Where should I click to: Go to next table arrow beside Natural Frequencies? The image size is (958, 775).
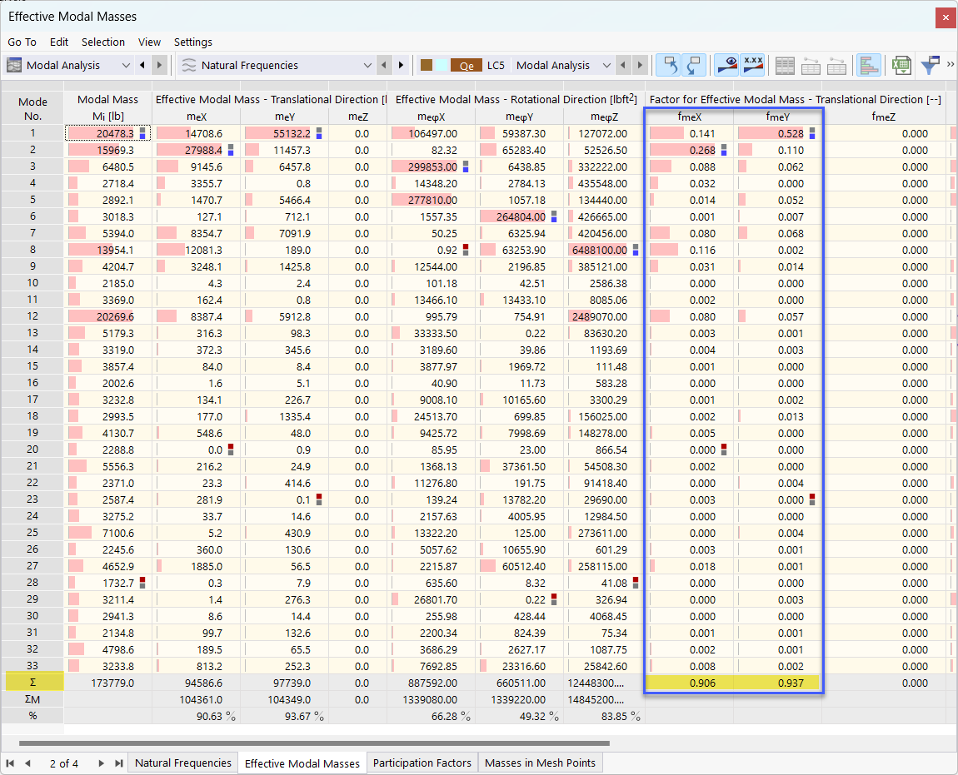(401, 66)
